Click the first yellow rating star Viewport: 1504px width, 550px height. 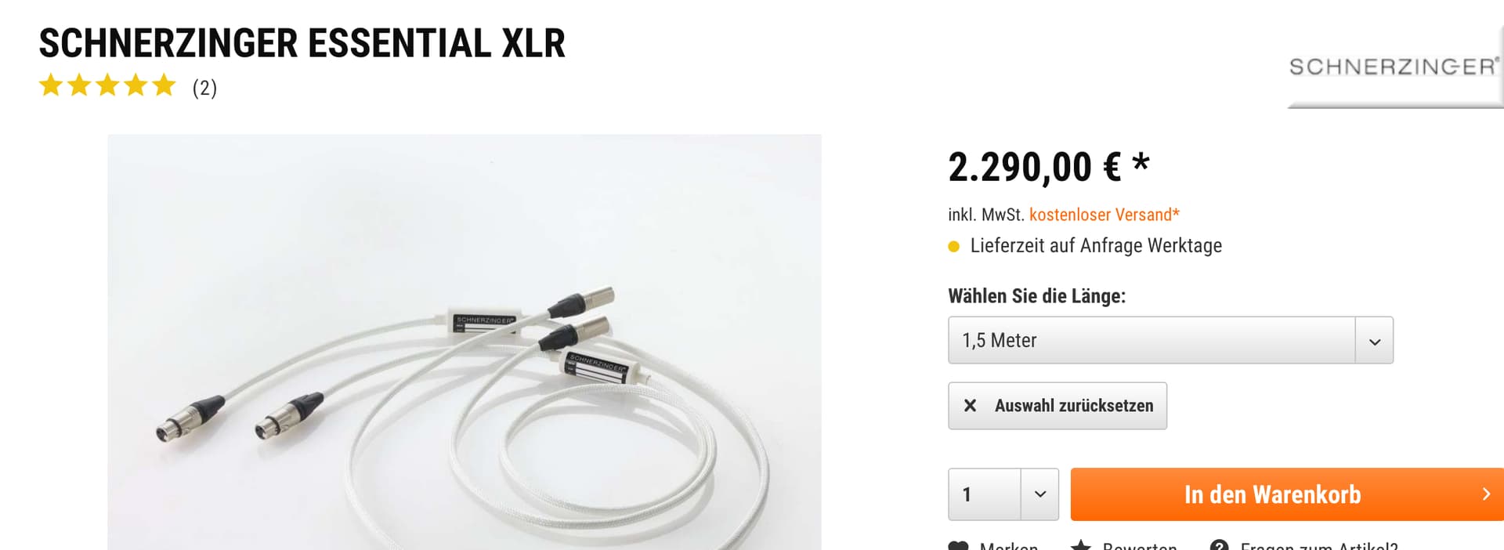tap(51, 85)
